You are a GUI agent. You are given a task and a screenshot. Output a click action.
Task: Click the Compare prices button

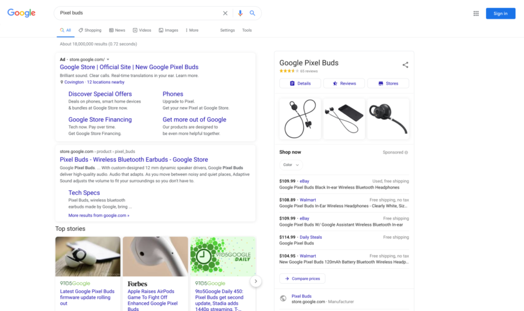click(x=303, y=279)
